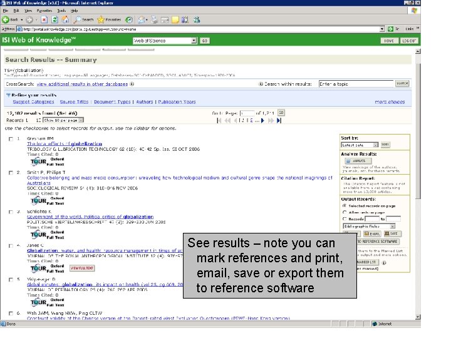
Task: Check the box for record 2 Smith P
Action: point(11,173)
